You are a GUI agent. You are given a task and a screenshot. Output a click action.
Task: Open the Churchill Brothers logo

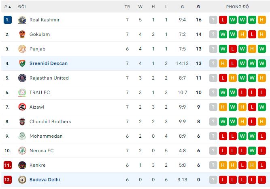(22, 122)
